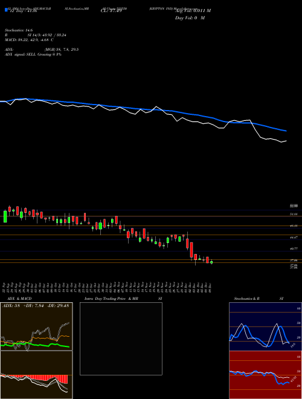Click the white price line end point
Image resolution: width=302 pixels, height=399 pixels.
coord(286,141)
